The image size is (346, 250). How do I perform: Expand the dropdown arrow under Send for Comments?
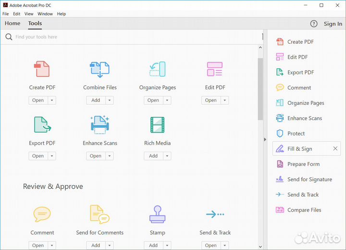pyautogui.click(x=110, y=245)
